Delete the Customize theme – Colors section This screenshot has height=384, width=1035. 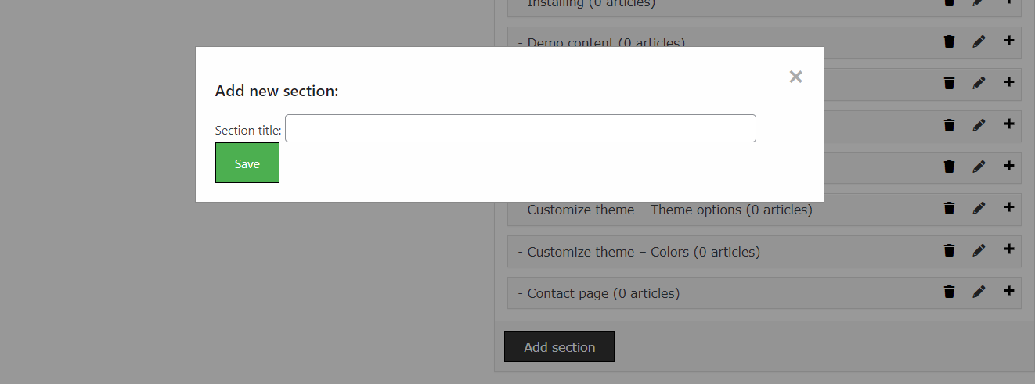949,250
